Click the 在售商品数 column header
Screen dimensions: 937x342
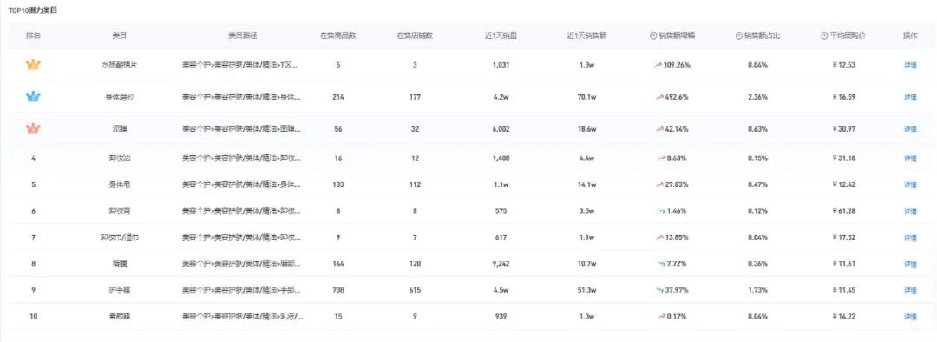[338, 35]
